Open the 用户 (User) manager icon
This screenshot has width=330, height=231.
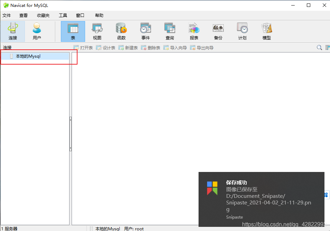point(37,31)
